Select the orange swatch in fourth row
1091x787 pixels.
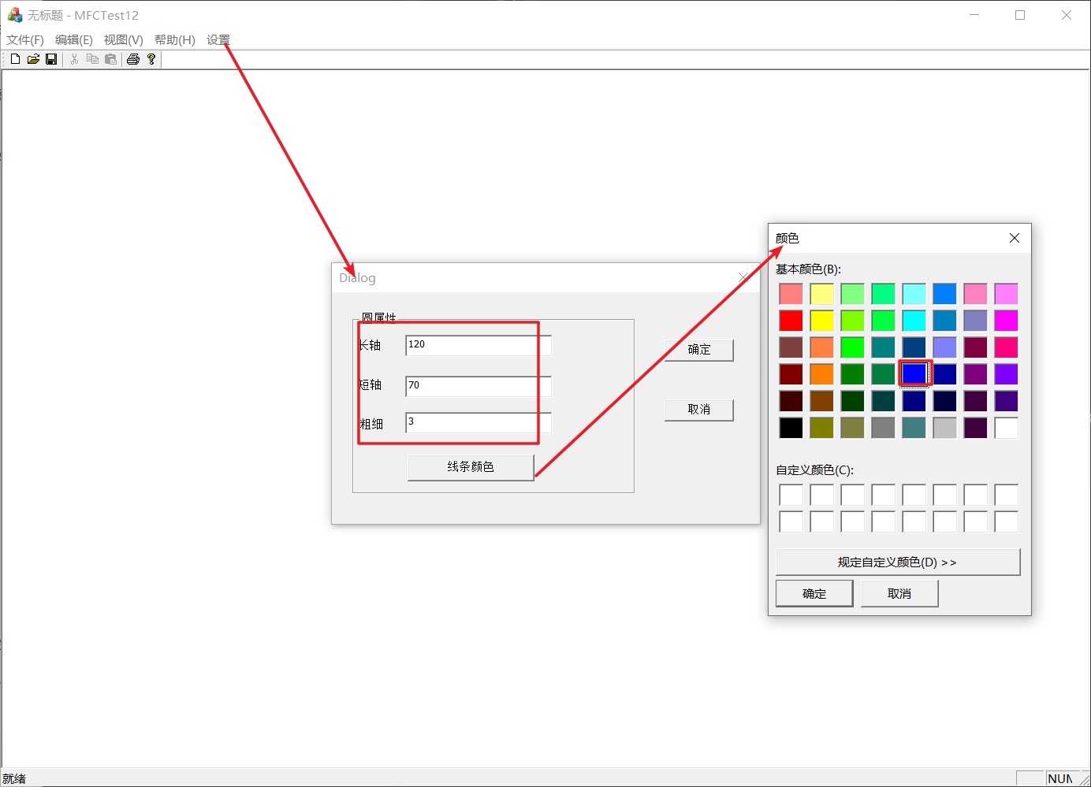(822, 374)
